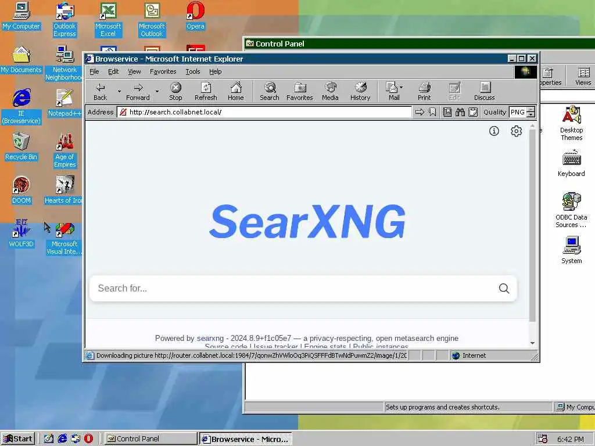The height and width of the screenshot is (446, 595).
Task: Print the current page
Action: (424, 92)
